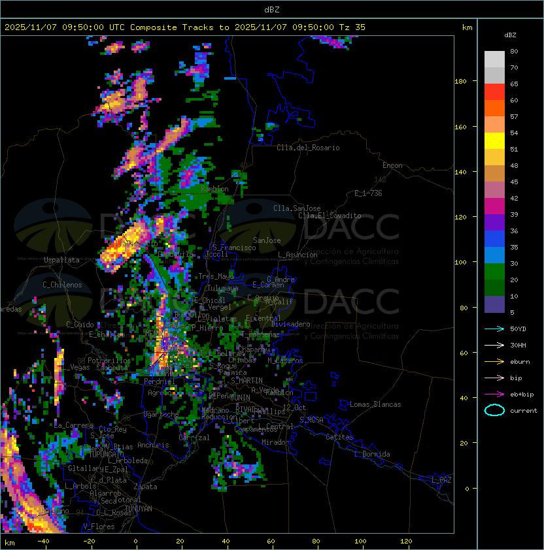This screenshot has width=544, height=550.
Task: Click the magenta eb+bip arrow symbol
Action: coord(494,395)
